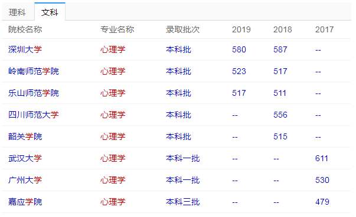356x217 pixels.
Task: Click 心理学 major in 广州大学 row
Action: (x=113, y=180)
